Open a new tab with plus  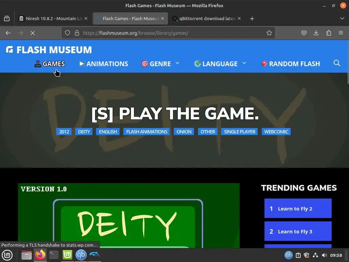tap(252, 18)
